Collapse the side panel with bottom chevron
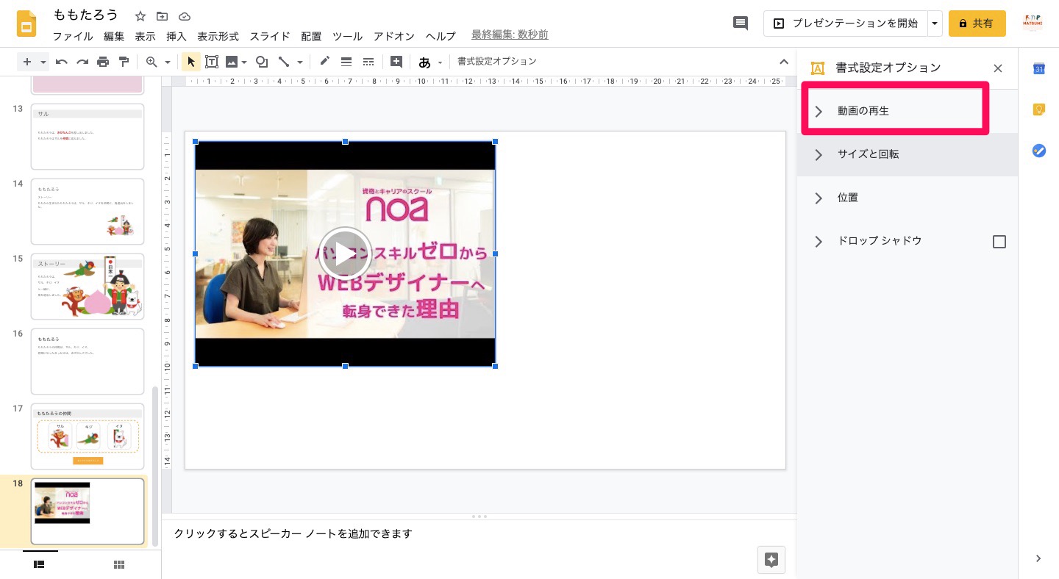The width and height of the screenshot is (1059, 579). click(1038, 558)
